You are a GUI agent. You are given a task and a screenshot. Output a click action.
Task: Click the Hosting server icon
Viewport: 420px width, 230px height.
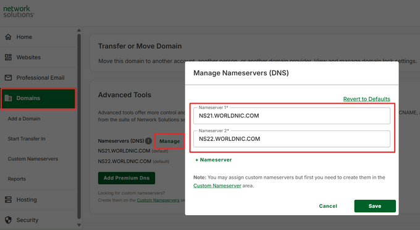point(8,200)
